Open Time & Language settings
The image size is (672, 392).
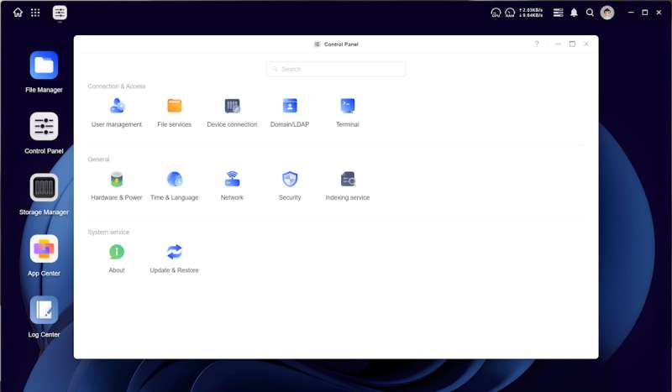click(174, 186)
